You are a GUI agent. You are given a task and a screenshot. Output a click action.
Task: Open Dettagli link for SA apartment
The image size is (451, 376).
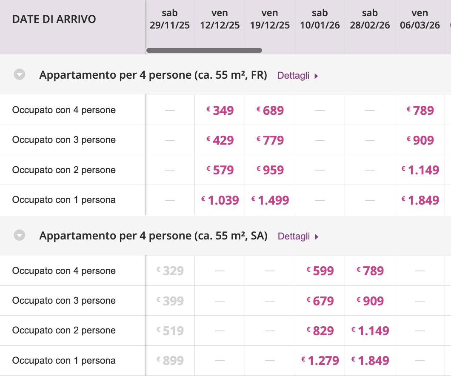coord(298,236)
